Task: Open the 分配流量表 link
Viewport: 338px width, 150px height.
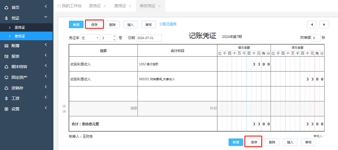Action: 168,24
